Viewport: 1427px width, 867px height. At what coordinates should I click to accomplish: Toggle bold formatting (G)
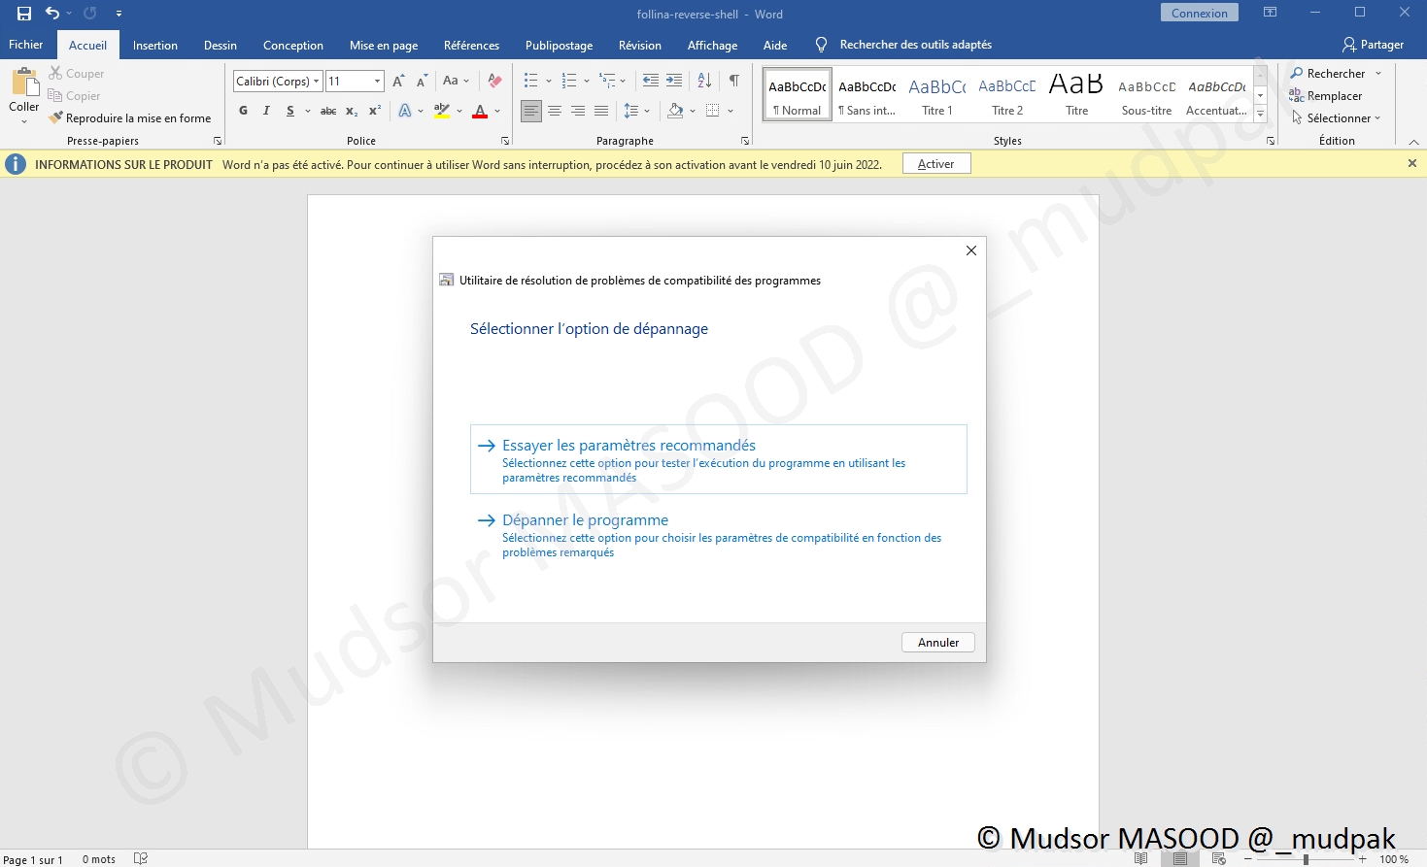[x=243, y=111]
